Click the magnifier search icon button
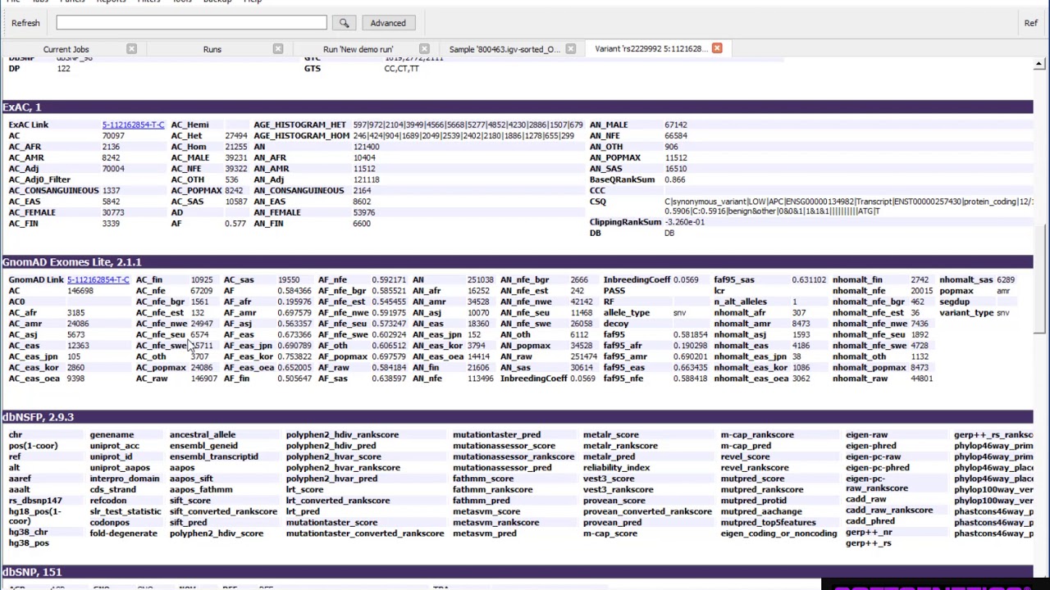This screenshot has height=590, width=1050. tap(344, 23)
